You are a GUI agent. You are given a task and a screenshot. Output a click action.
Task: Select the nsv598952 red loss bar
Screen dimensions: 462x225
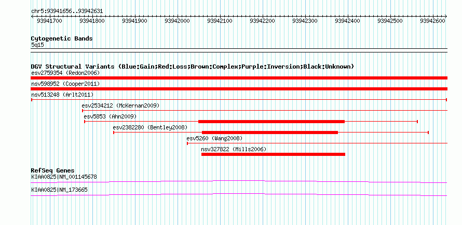[239, 89]
